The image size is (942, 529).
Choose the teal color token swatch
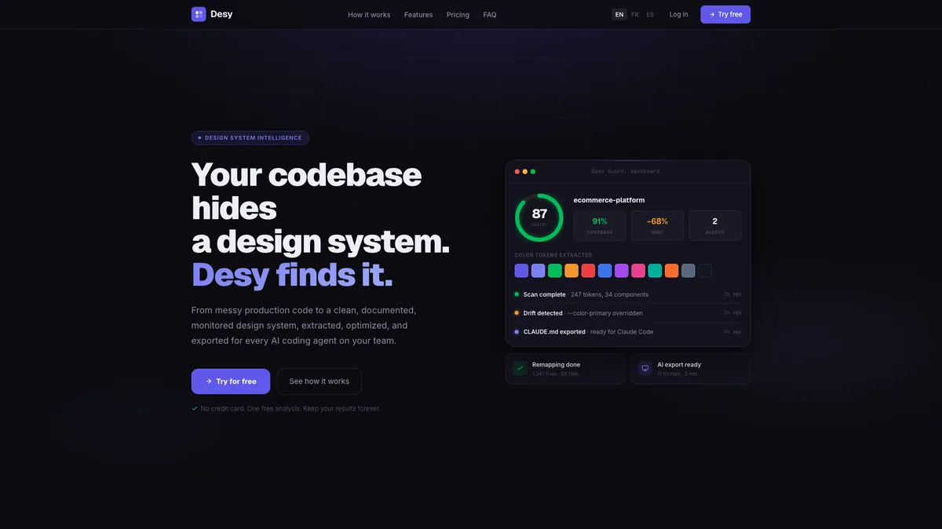click(x=655, y=271)
